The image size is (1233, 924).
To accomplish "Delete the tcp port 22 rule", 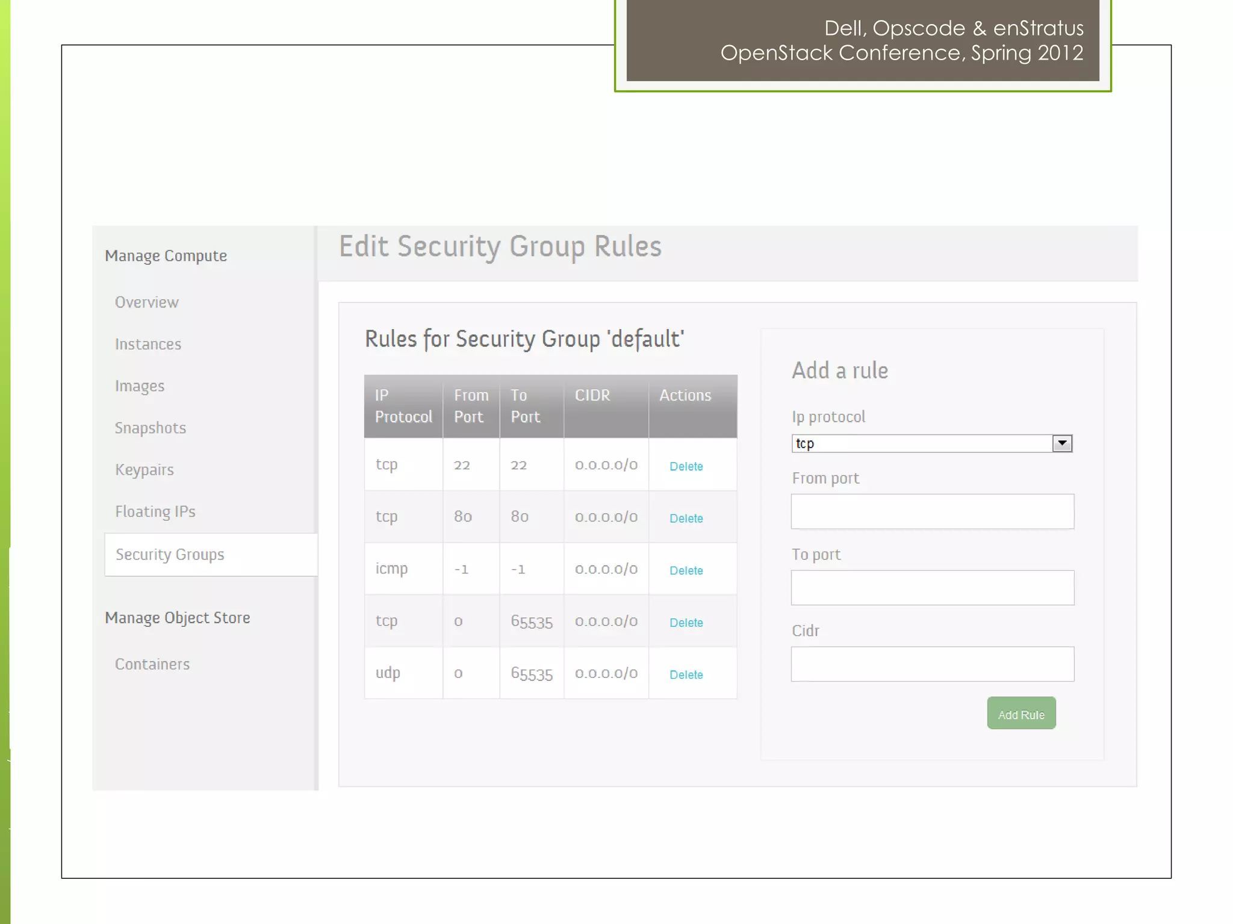I will 686,466.
